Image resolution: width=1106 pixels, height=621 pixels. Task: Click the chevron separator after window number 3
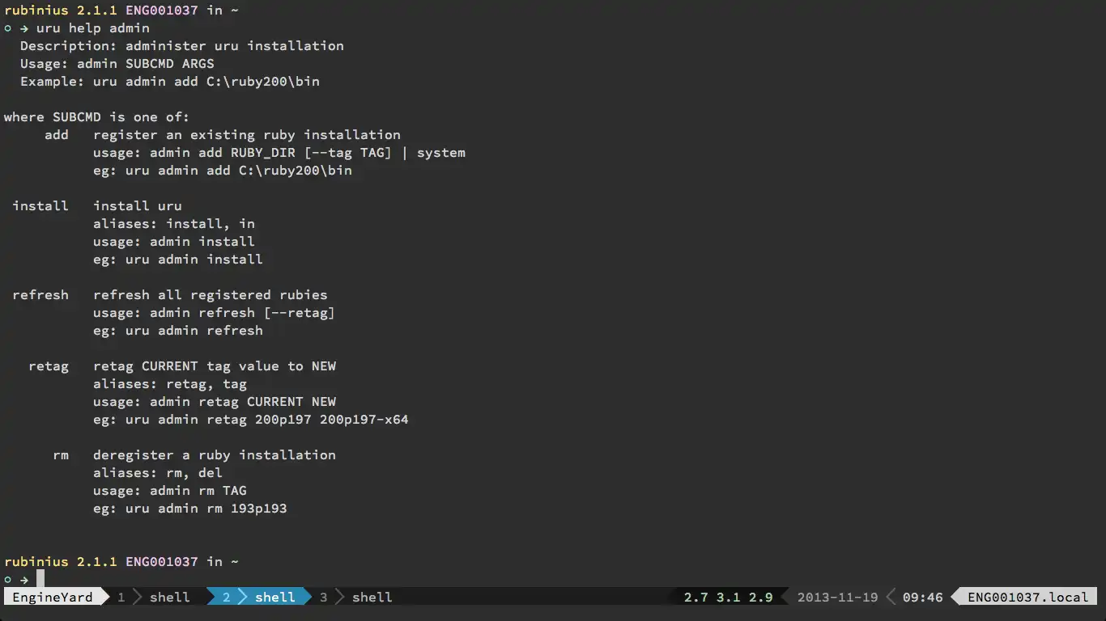coord(340,598)
